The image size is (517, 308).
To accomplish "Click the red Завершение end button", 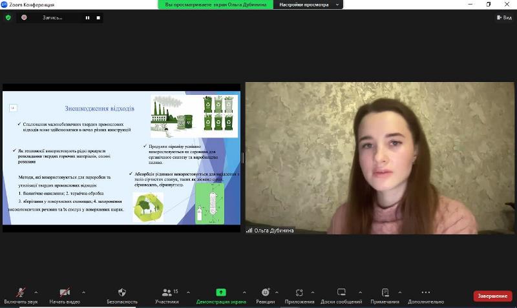I will click(492, 296).
